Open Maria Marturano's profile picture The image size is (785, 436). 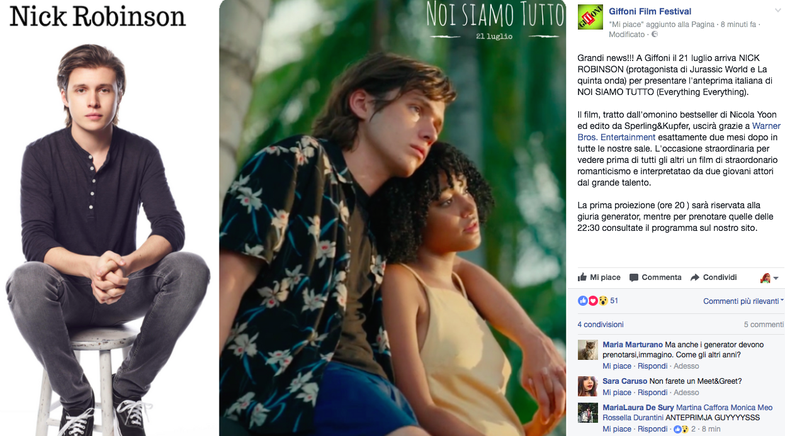click(588, 350)
